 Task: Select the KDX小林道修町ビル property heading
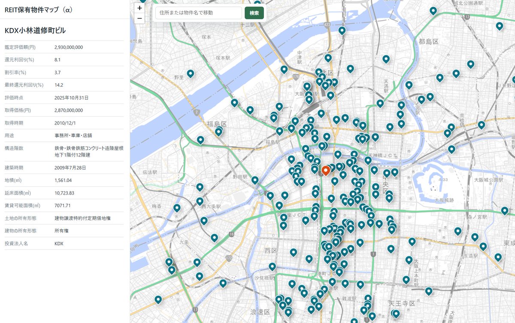(35, 30)
